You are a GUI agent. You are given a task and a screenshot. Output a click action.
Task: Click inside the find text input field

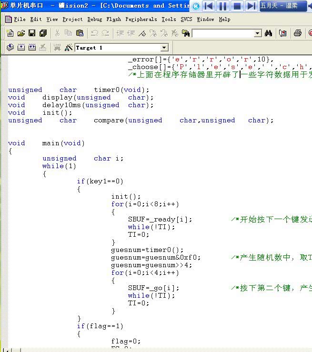click(222, 33)
